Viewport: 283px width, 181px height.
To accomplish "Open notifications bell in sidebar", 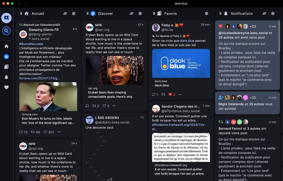I will (x=6, y=77).
